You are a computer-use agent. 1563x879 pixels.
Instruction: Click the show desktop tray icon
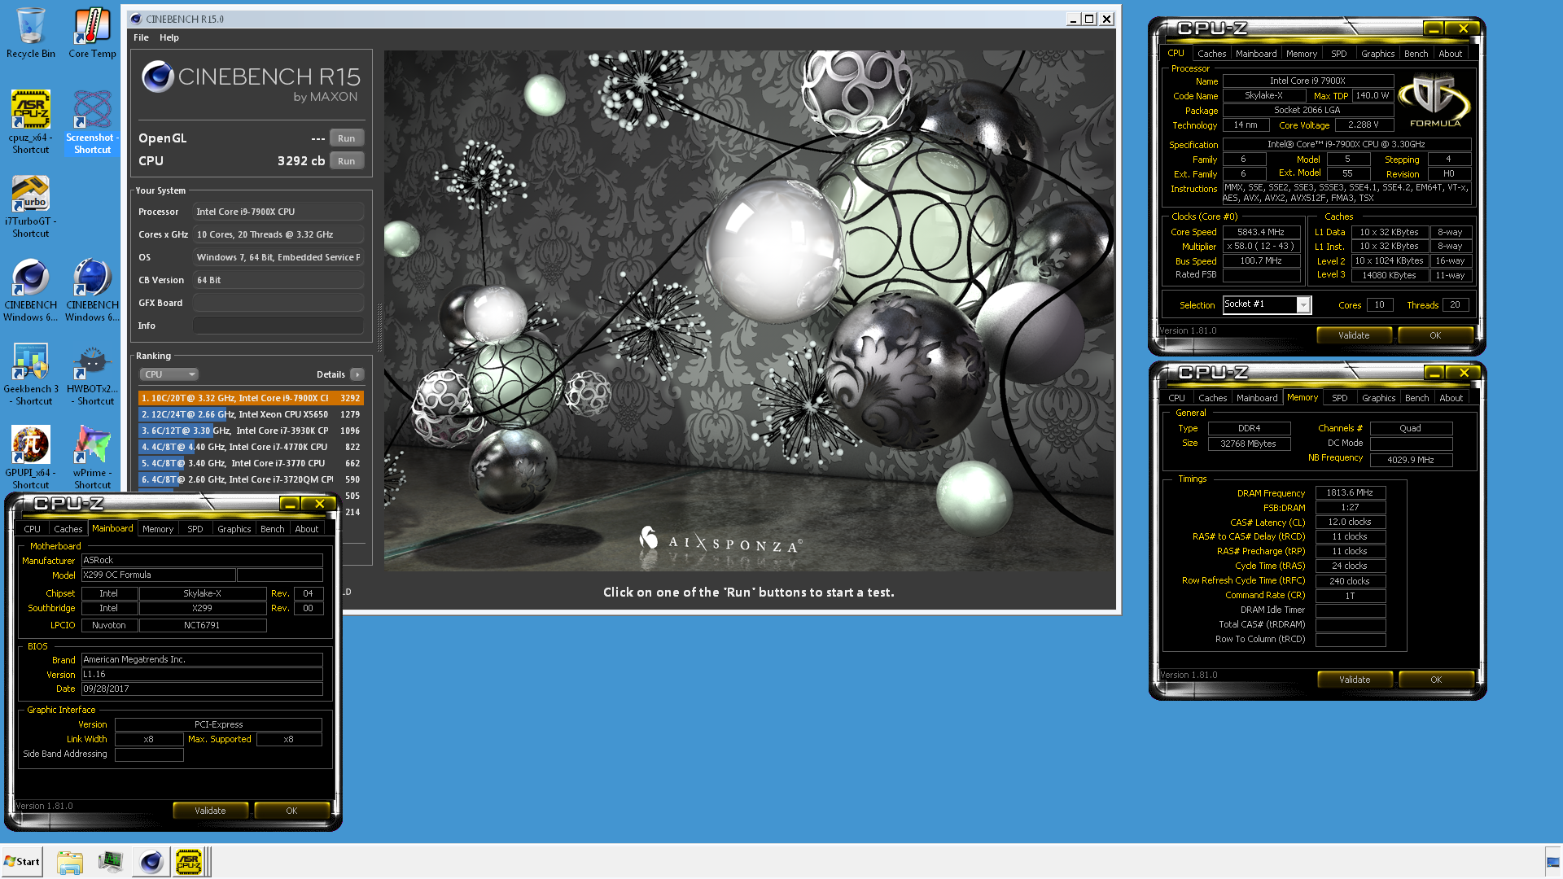point(1553,862)
